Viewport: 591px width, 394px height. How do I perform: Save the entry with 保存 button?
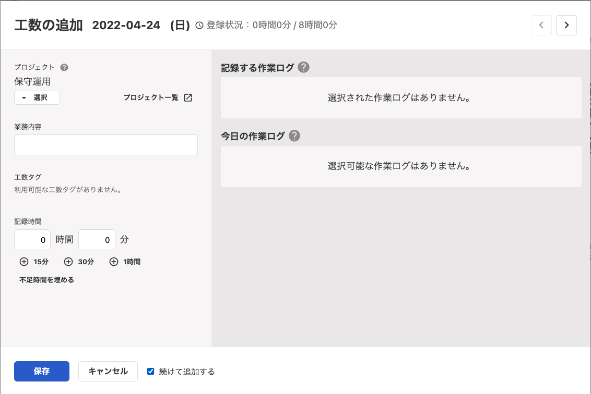click(x=42, y=372)
